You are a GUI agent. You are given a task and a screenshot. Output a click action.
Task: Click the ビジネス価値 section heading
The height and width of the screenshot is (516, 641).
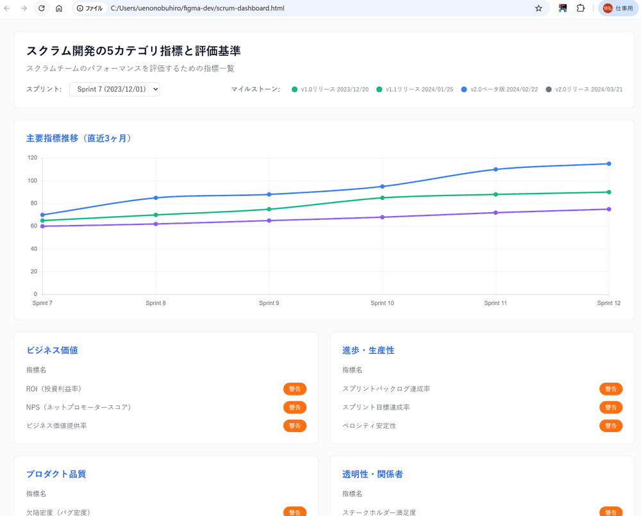click(52, 351)
